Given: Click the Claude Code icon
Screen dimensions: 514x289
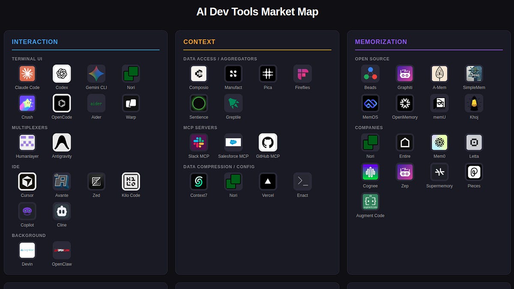Looking at the screenshot, I should [27, 74].
